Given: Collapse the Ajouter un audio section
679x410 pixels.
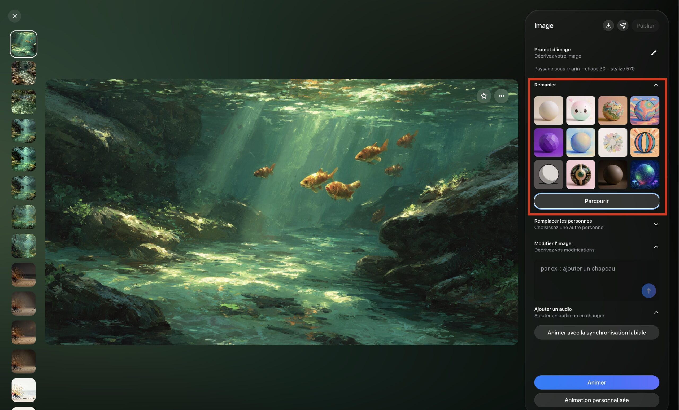Looking at the screenshot, I should (x=656, y=312).
